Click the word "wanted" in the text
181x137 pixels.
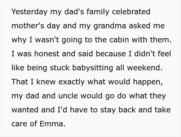(x=25, y=110)
